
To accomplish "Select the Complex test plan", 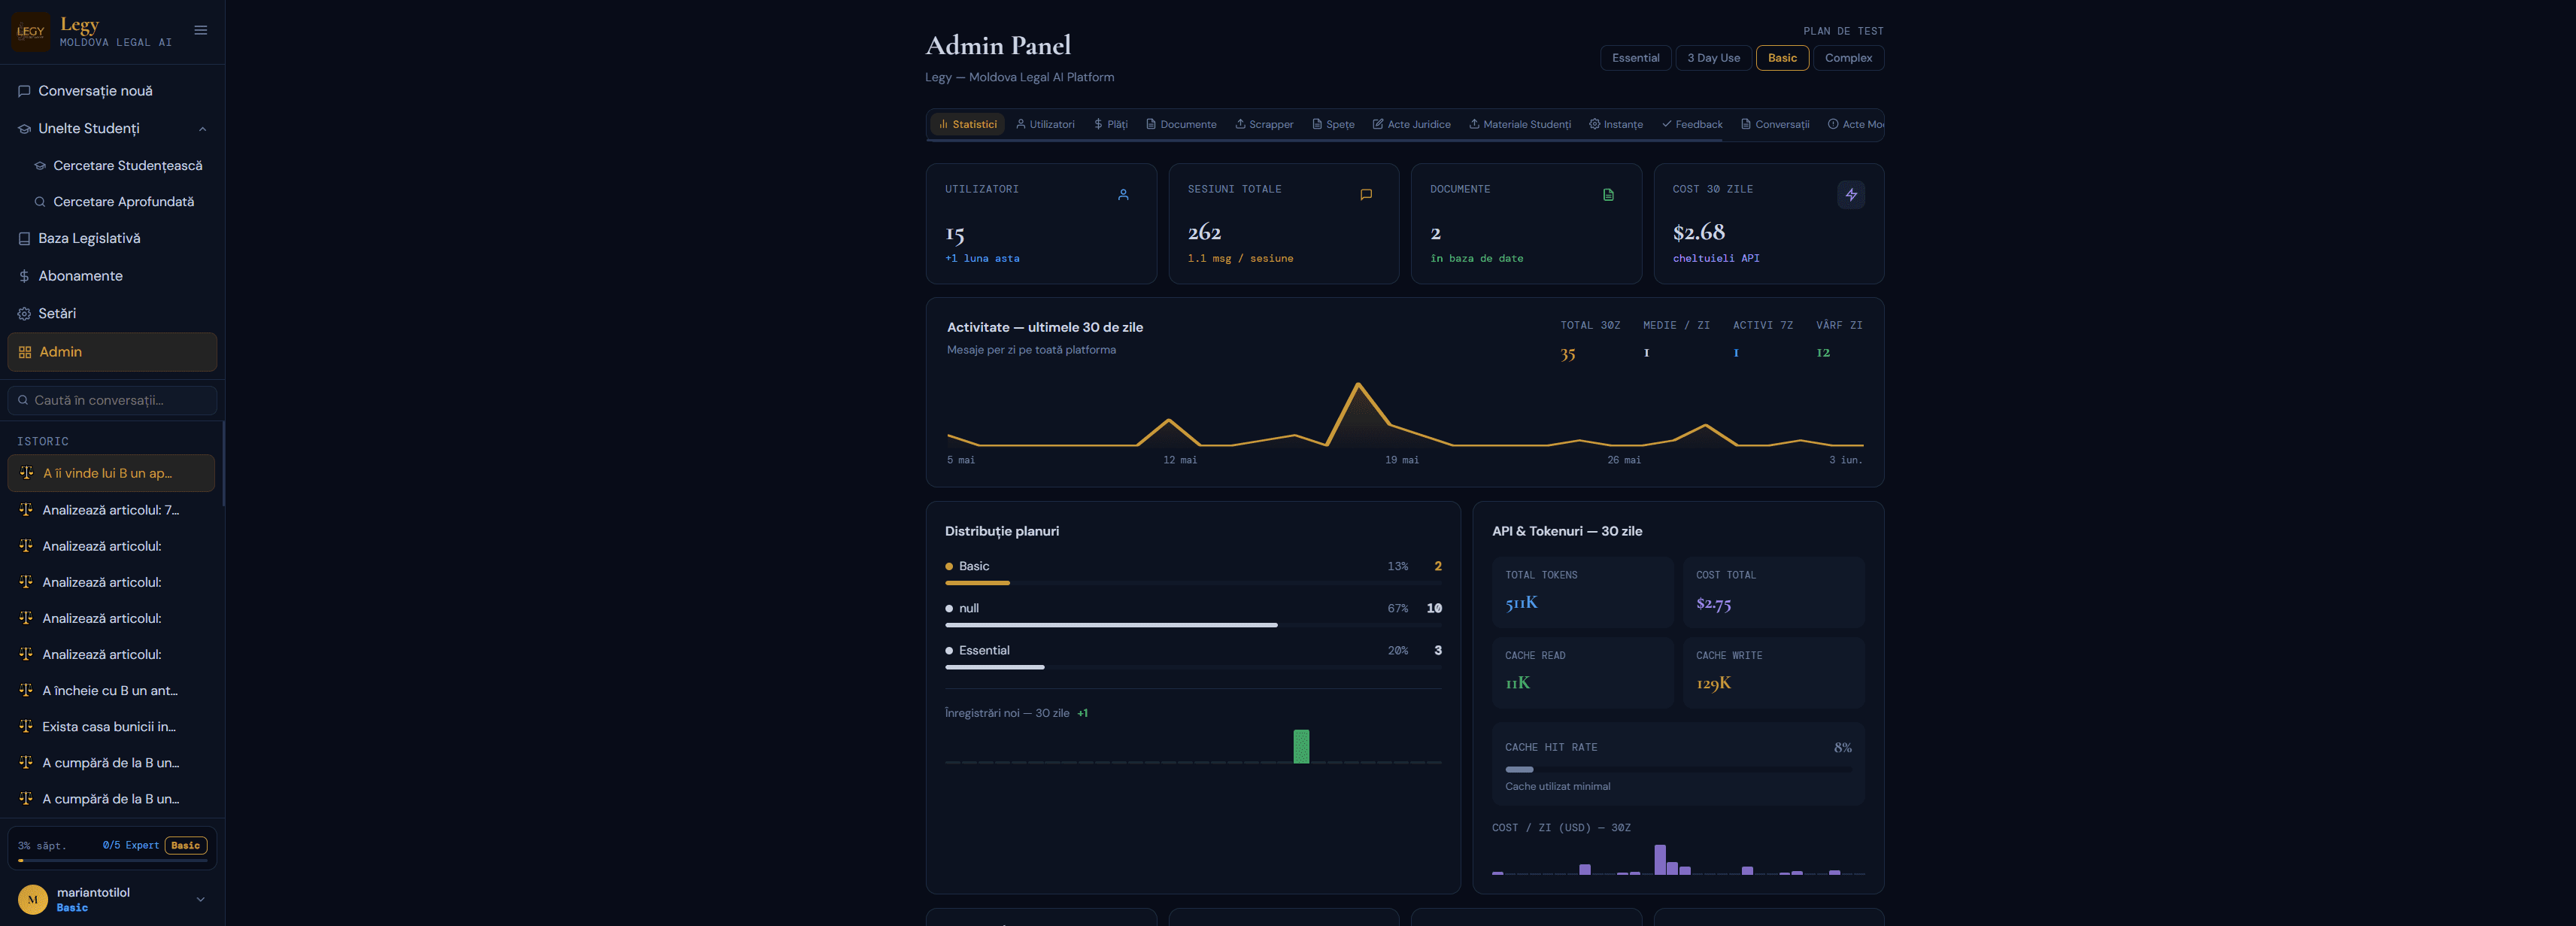I will 1848,58.
